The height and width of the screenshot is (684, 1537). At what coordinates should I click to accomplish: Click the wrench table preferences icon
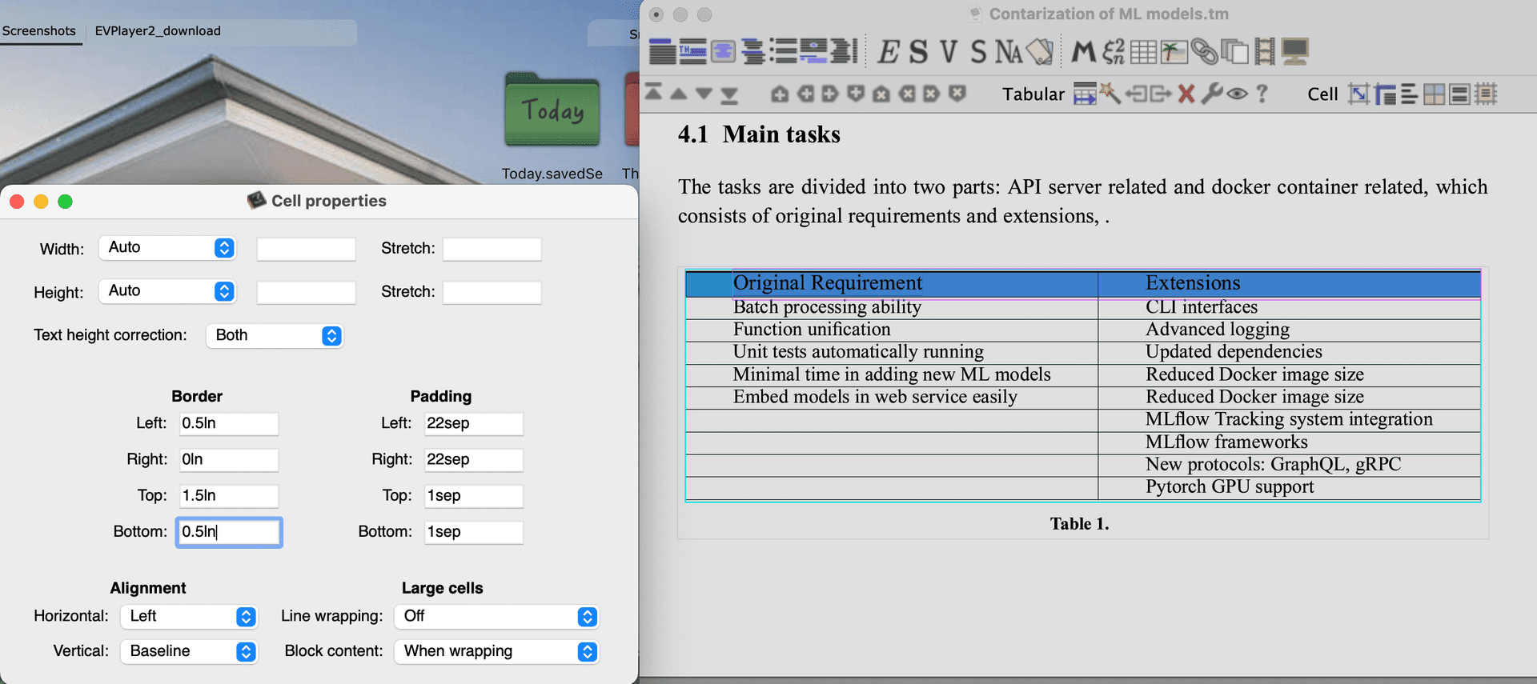click(1212, 94)
